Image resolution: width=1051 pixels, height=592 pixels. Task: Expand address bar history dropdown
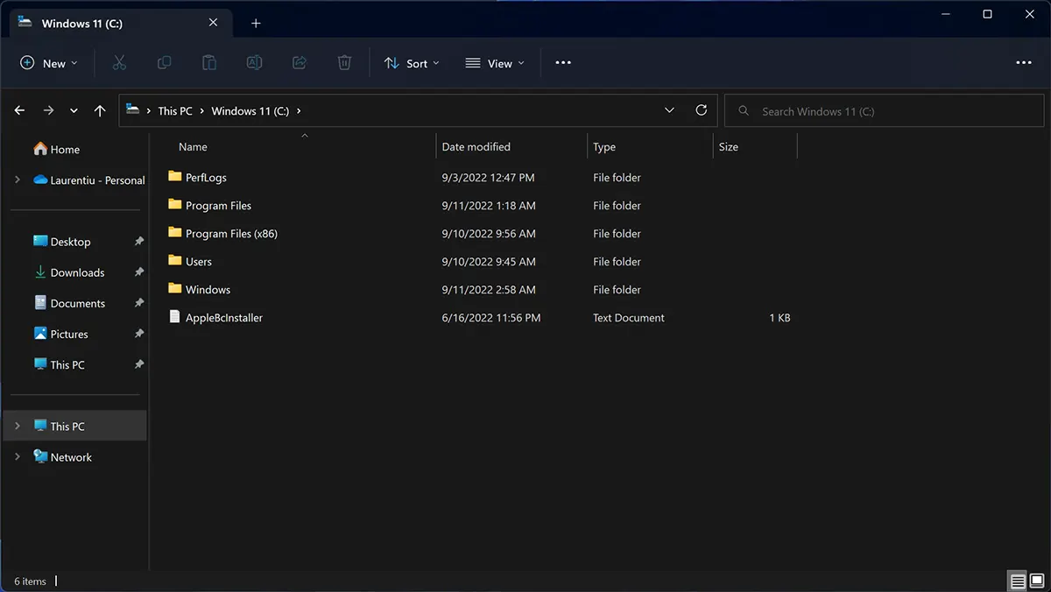[x=669, y=110]
